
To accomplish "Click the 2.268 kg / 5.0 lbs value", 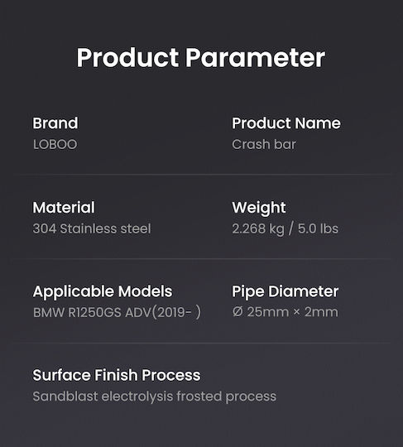I will coord(285,229).
